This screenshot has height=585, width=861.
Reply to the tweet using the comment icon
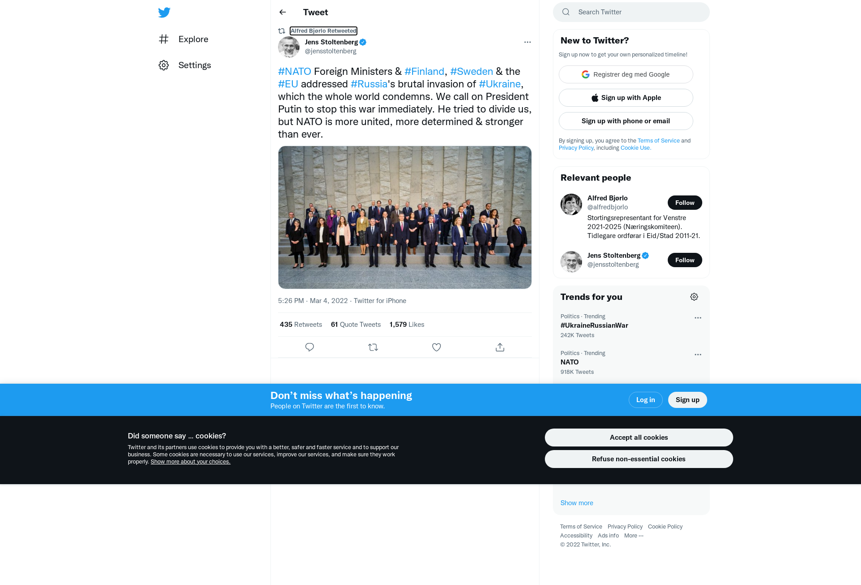point(309,347)
